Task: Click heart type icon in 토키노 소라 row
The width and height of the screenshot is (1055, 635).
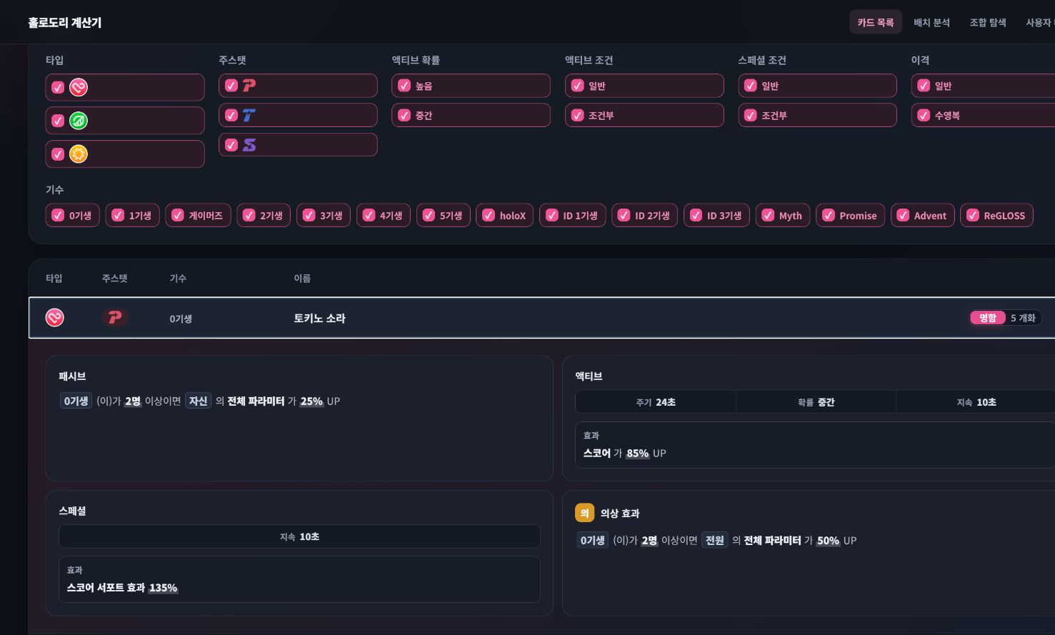Action: pos(55,318)
